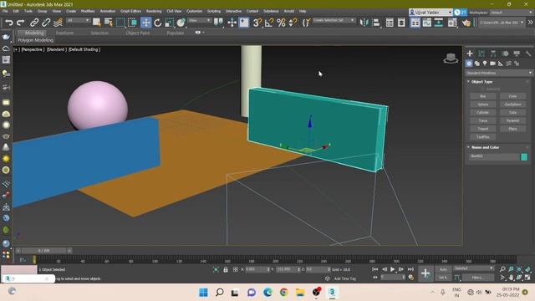Click the Align tool icon
The image size is (535, 301).
coord(375,23)
